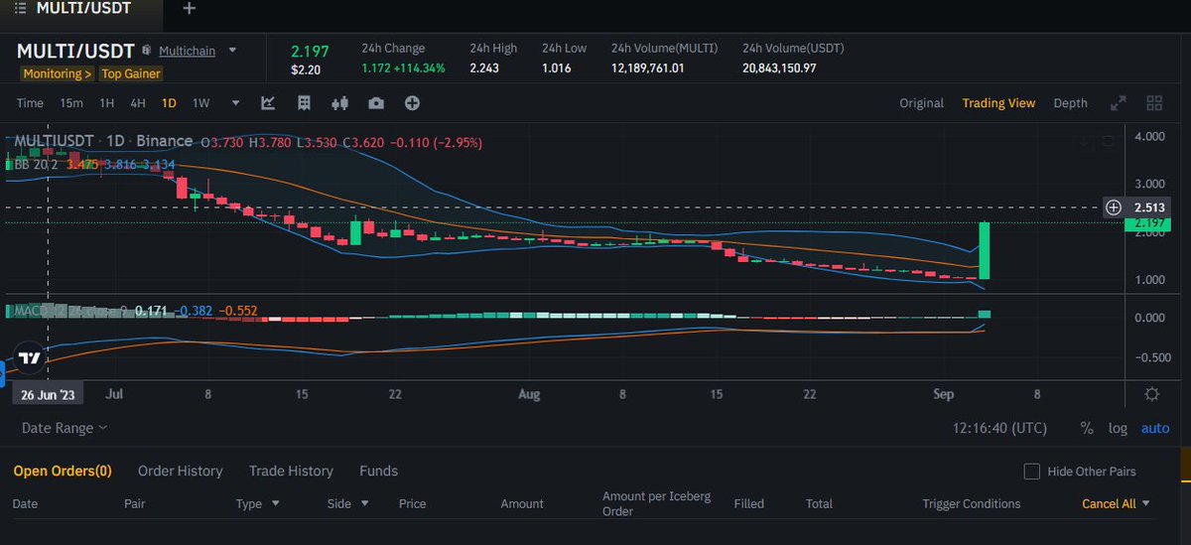Viewport: 1191px width, 545px height.
Task: Toggle Hide Other Pairs checkbox
Action: [1032, 472]
